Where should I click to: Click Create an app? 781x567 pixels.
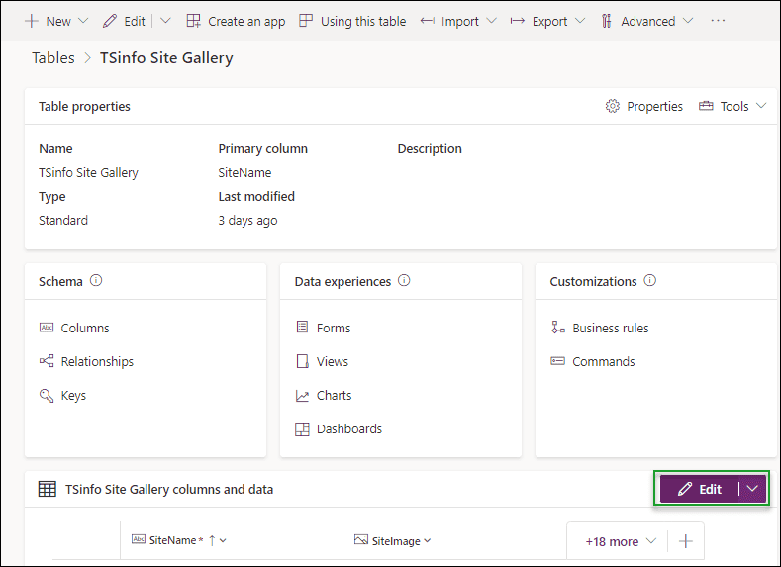pyautogui.click(x=236, y=21)
